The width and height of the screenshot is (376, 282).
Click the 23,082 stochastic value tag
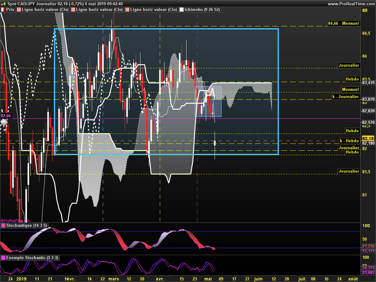click(368, 273)
